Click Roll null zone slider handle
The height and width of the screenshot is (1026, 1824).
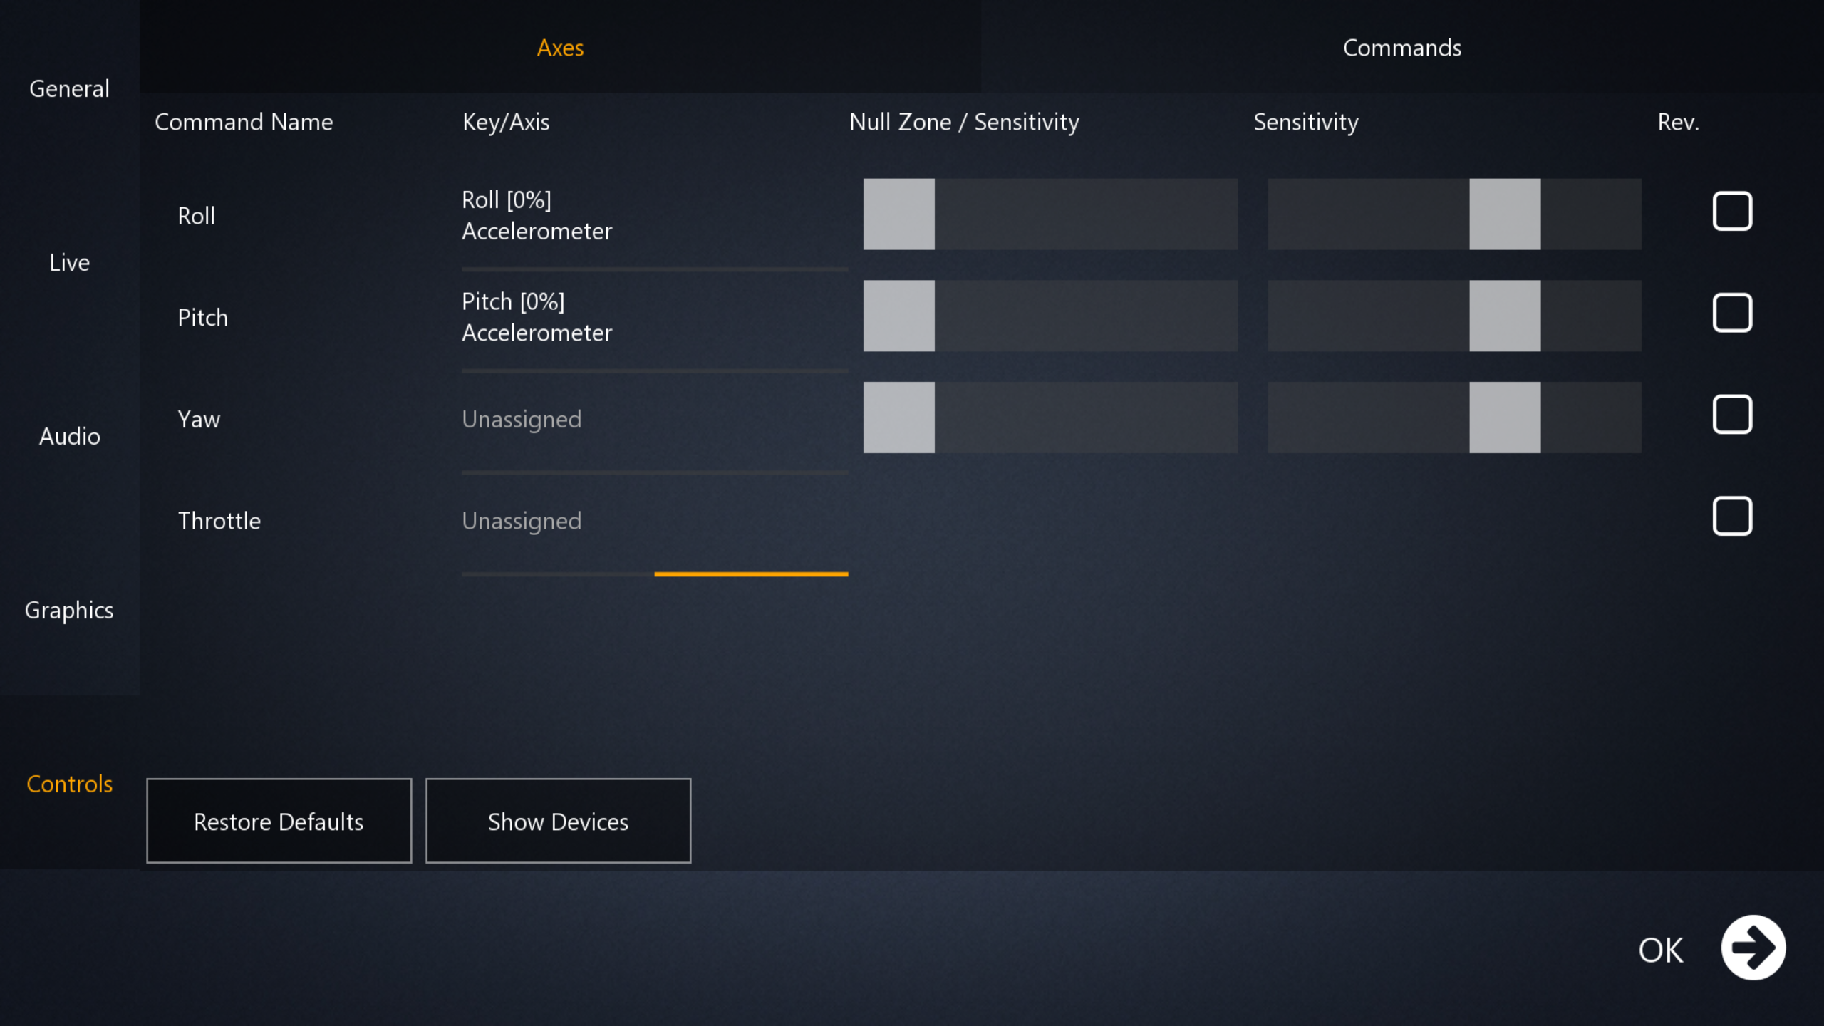point(898,214)
